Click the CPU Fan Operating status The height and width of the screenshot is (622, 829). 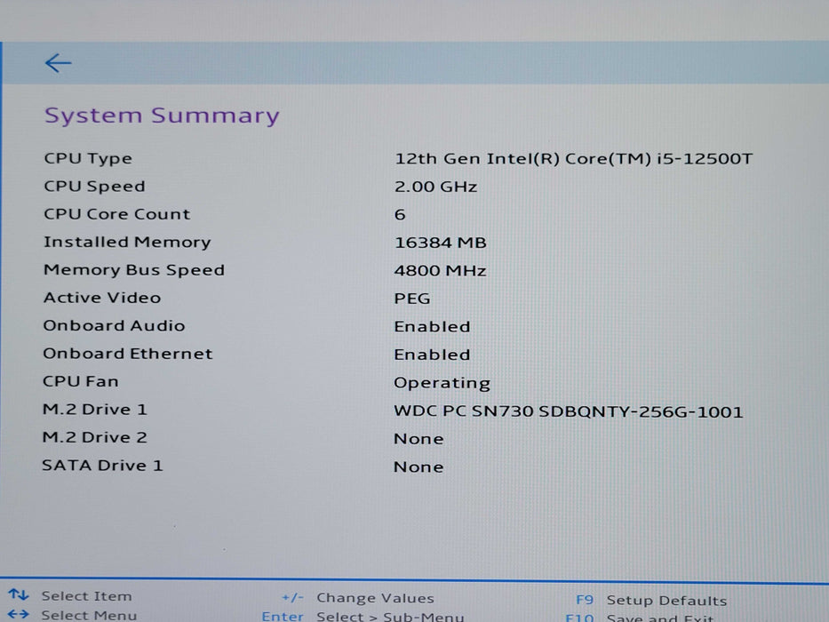(442, 383)
